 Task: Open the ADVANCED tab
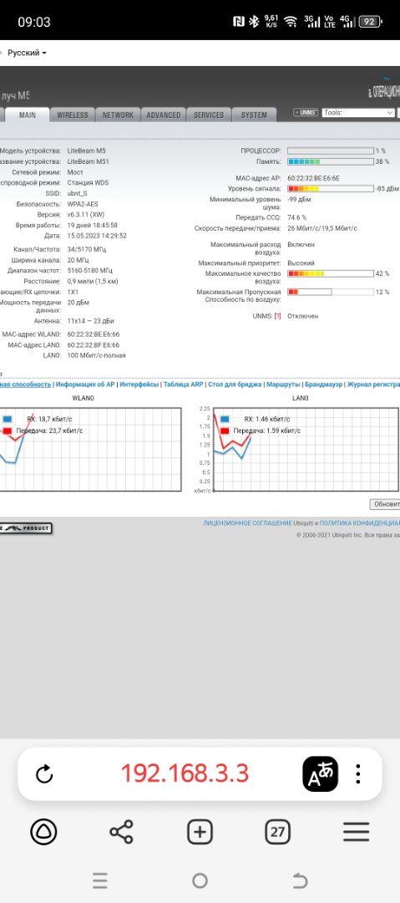(163, 115)
